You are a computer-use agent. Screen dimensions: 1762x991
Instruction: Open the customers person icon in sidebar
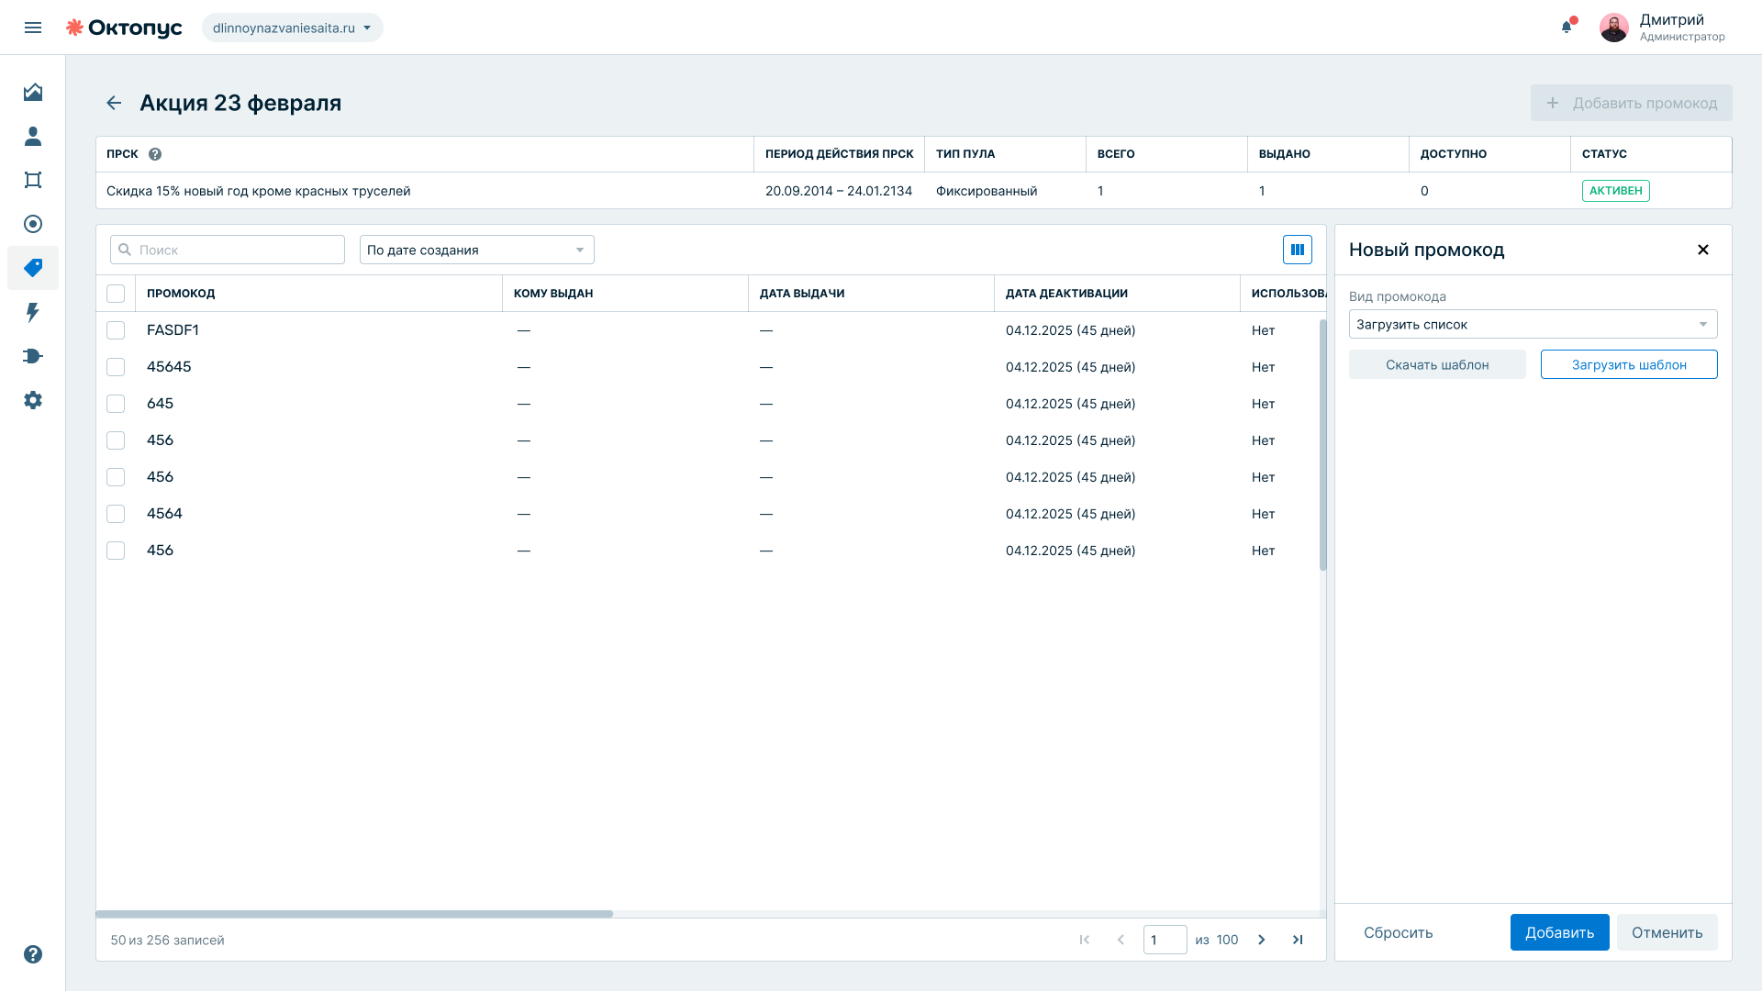[33, 136]
